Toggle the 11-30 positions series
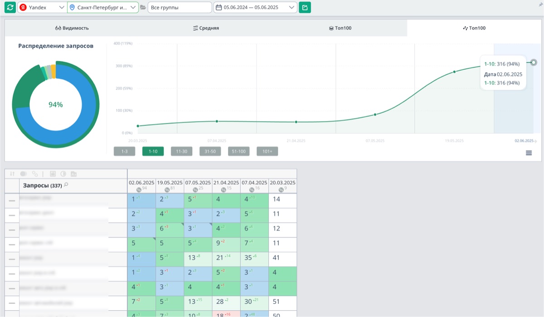This screenshot has width=544, height=317. (181, 151)
